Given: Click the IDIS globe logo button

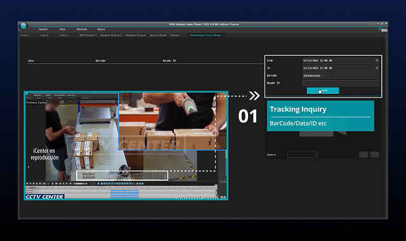Looking at the screenshot, I should pyautogui.click(x=23, y=26).
